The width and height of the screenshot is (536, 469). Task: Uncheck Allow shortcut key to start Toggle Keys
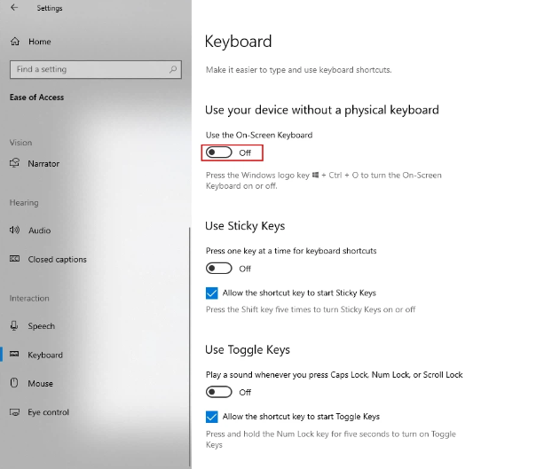pos(211,417)
